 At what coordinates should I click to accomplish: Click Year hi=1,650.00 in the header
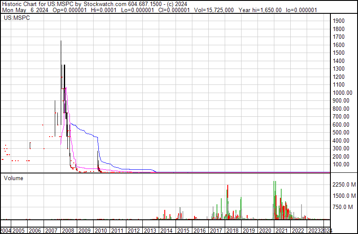(x=260, y=10)
